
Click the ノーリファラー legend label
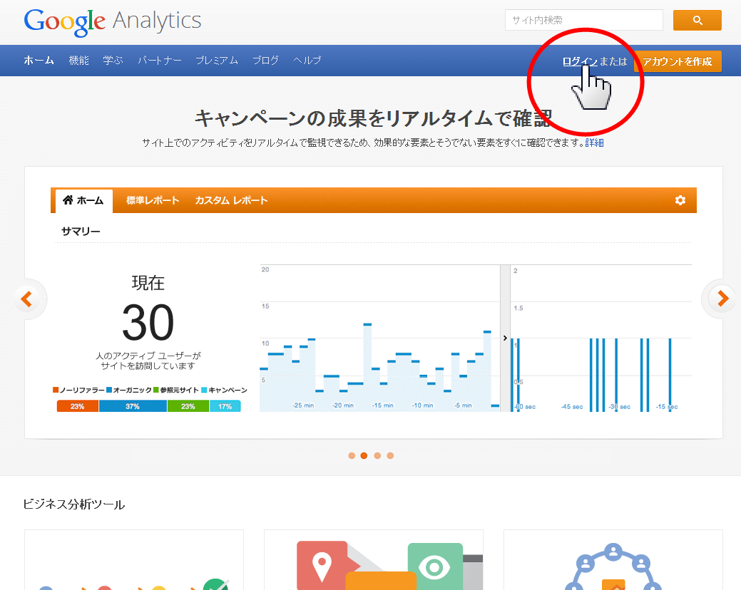coord(82,390)
